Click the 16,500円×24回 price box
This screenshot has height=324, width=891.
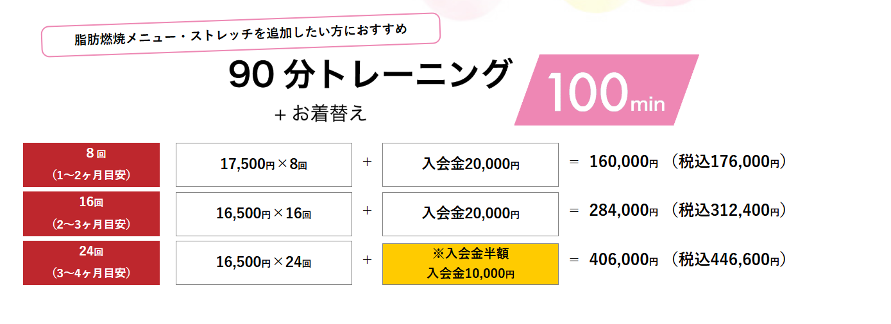tap(264, 263)
